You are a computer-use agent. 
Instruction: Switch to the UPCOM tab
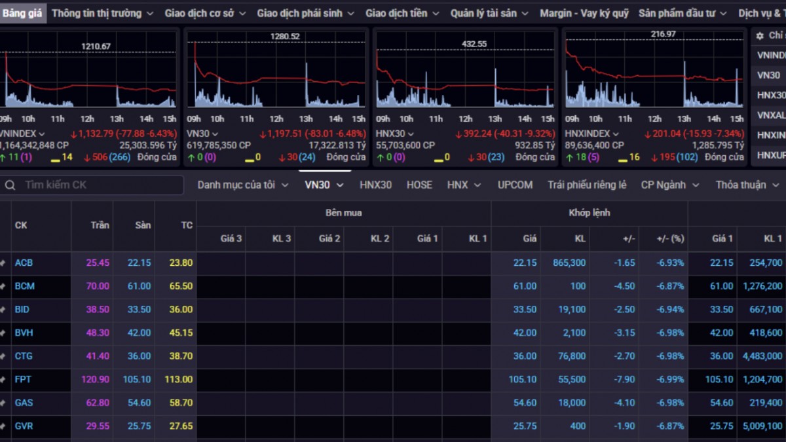click(515, 185)
